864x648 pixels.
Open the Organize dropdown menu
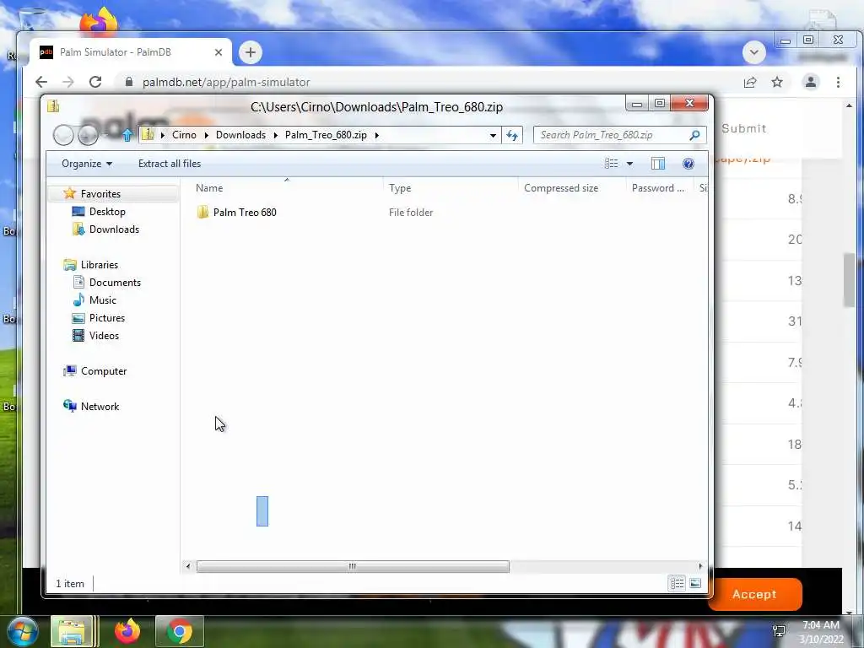(x=87, y=164)
